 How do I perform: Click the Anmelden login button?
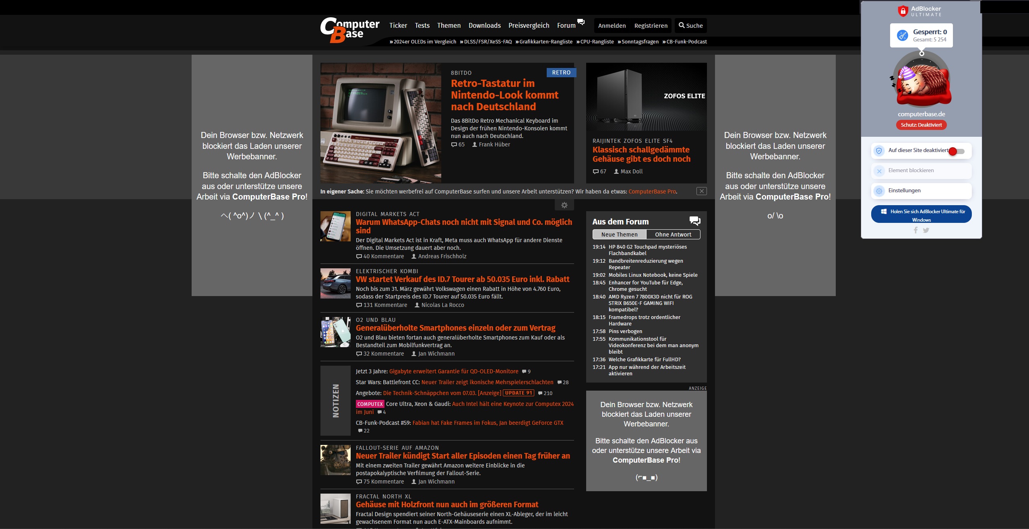pyautogui.click(x=612, y=26)
